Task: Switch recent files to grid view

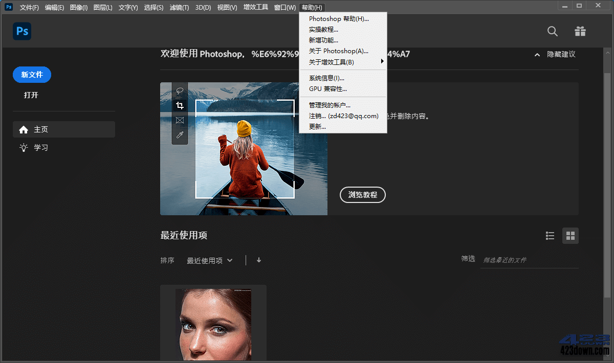Action: pos(570,236)
